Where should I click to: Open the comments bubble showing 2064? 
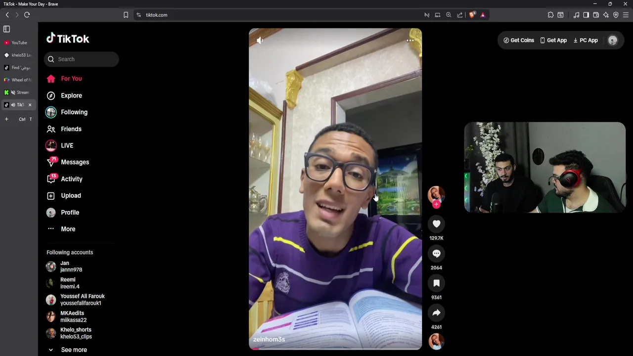(436, 254)
